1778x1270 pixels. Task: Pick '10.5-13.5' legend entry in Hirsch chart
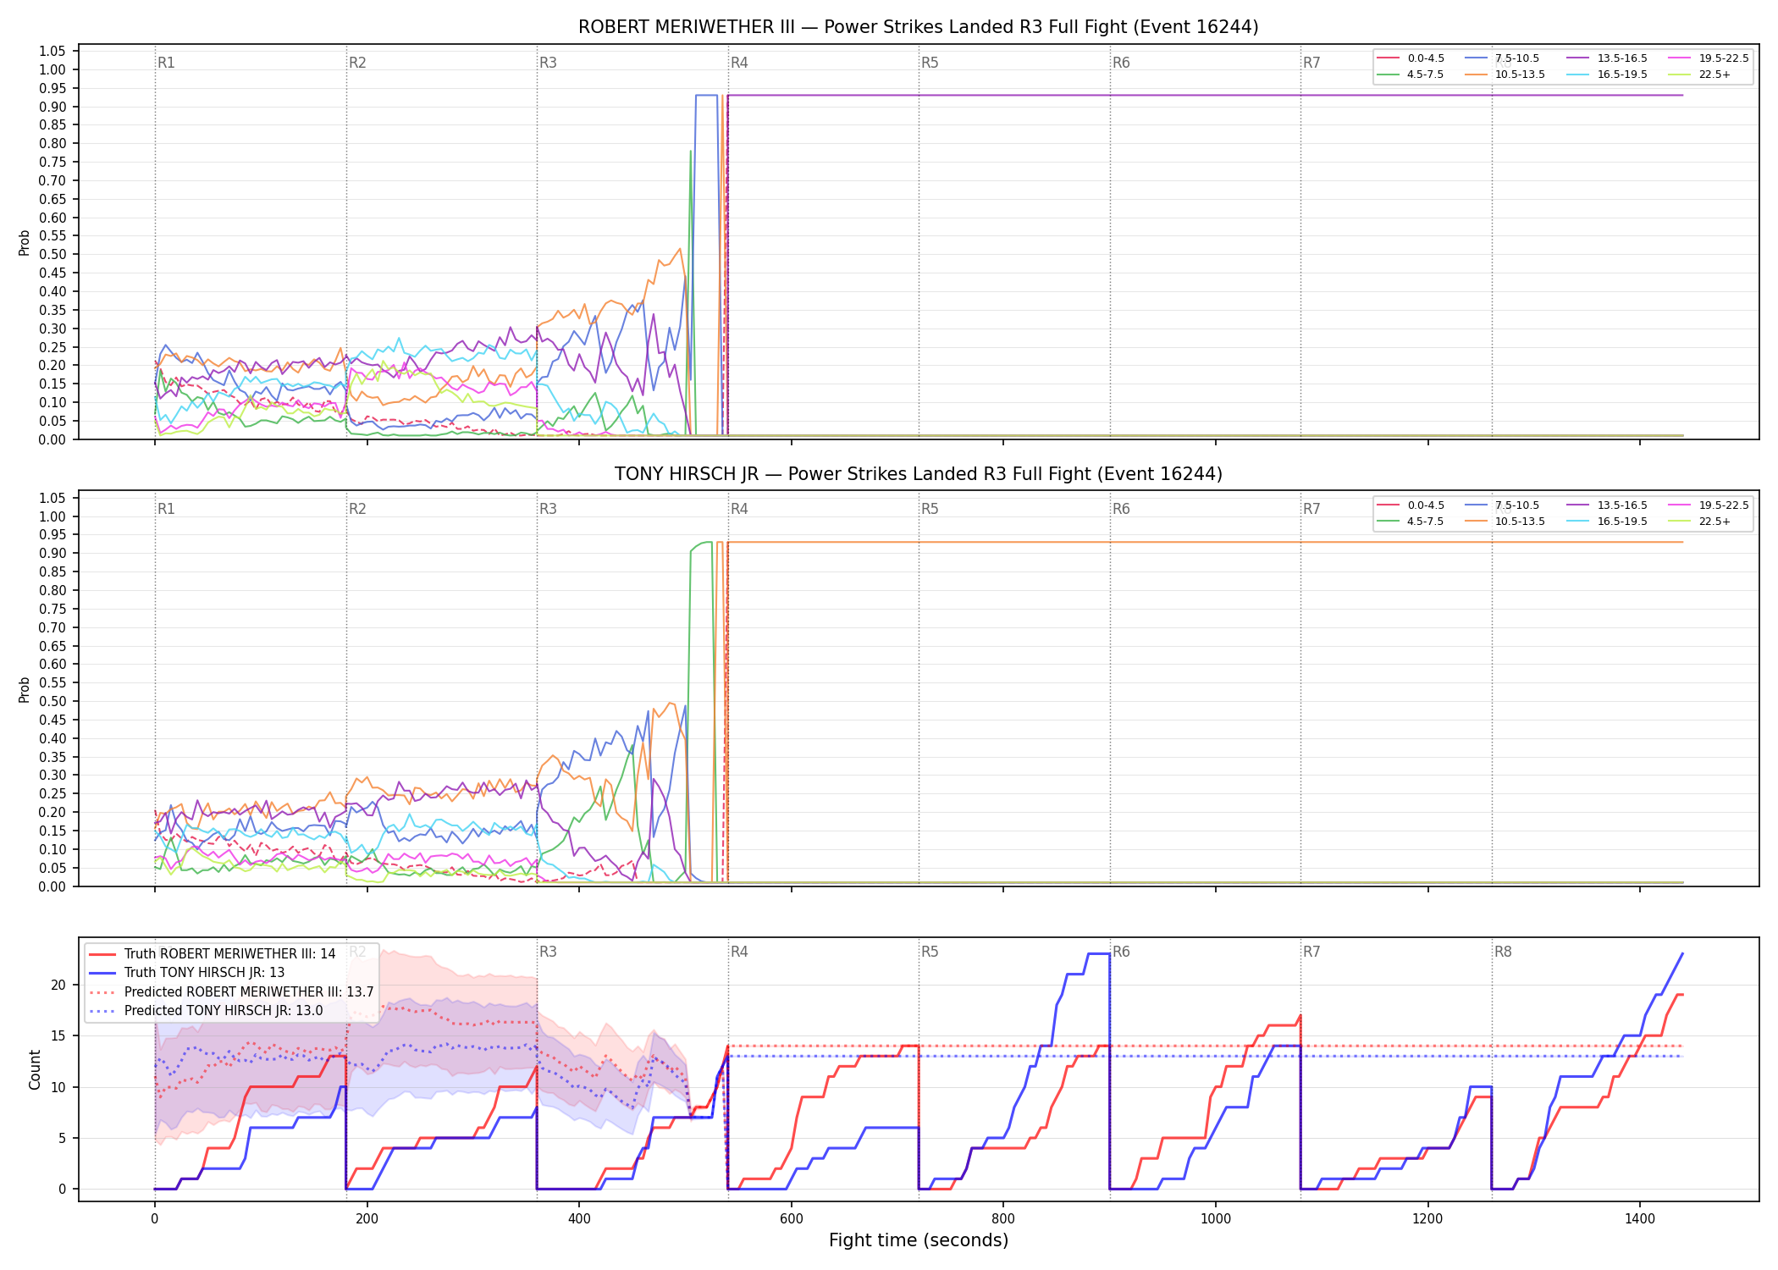(x=1505, y=522)
